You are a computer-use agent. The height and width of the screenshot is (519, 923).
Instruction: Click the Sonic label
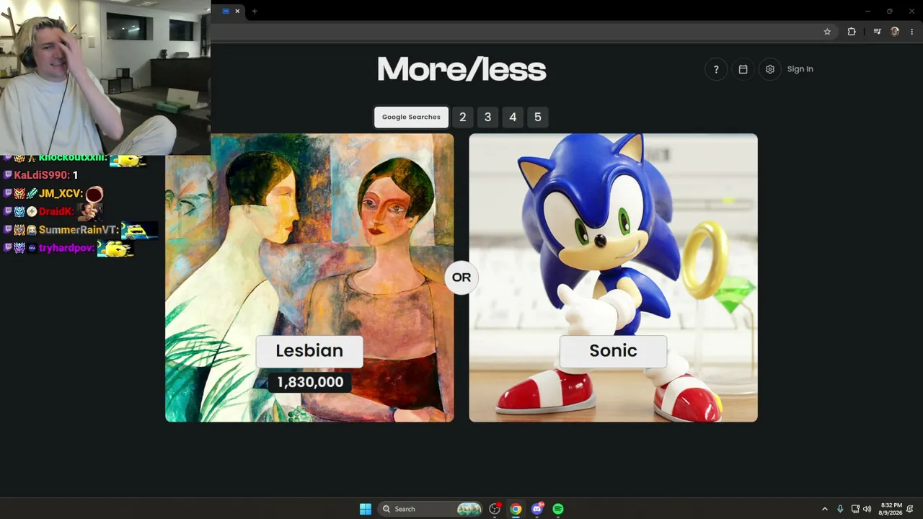[x=613, y=351]
